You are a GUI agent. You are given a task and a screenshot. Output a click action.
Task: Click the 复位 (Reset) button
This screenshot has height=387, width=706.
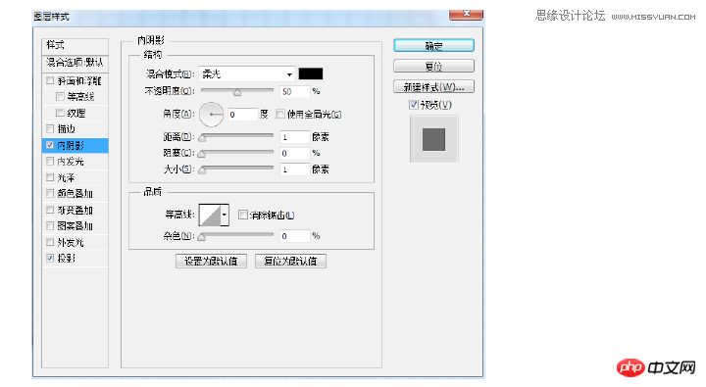[433, 67]
